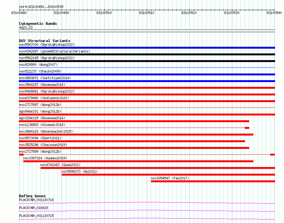Click the nsv4342697 (gnomADStructuralVariants) label

55,51
